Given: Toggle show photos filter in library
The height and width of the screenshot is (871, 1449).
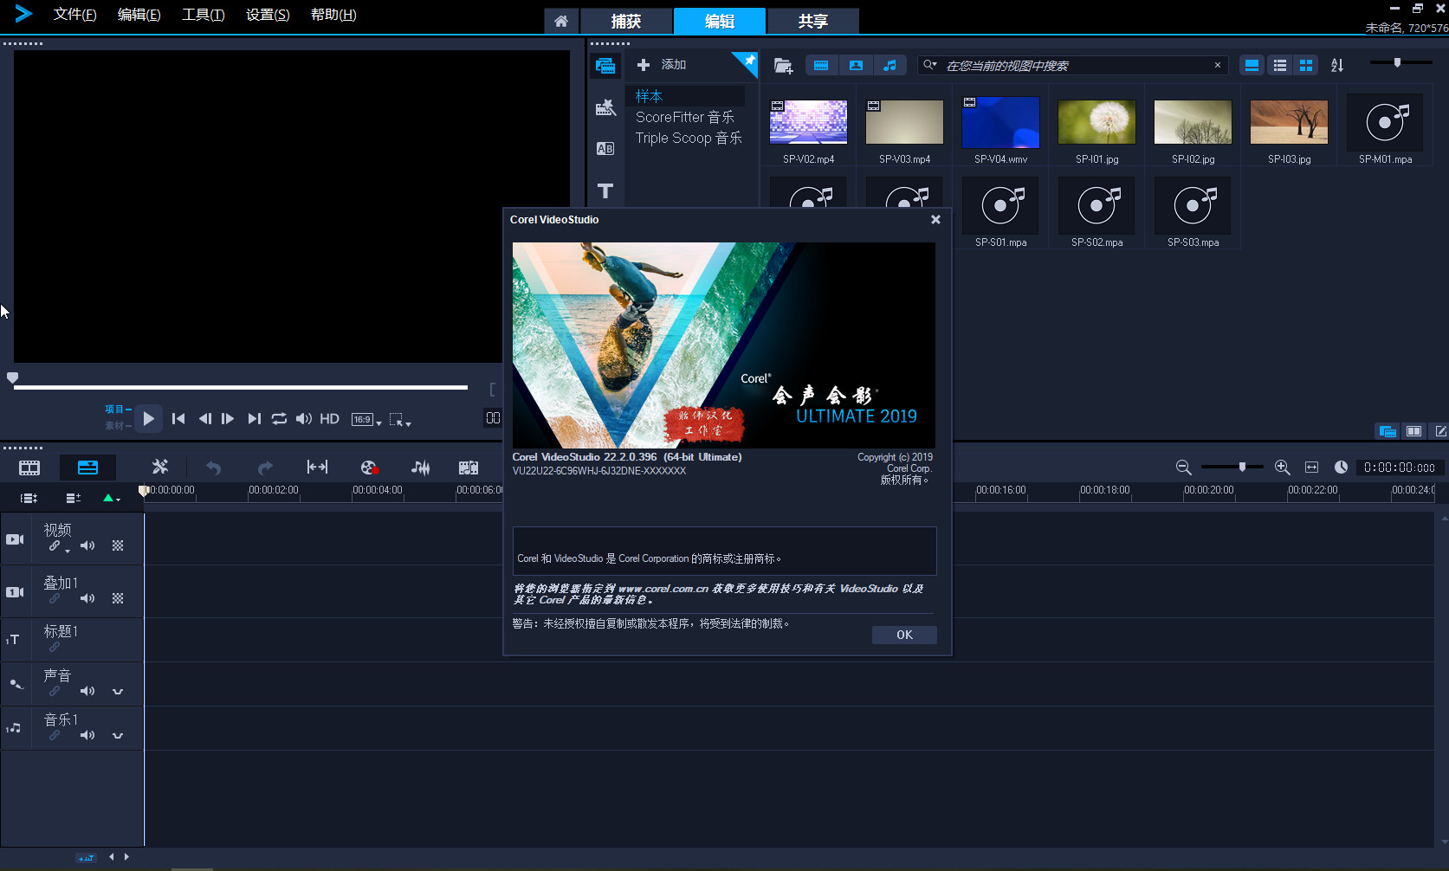Looking at the screenshot, I should pyautogui.click(x=856, y=66).
